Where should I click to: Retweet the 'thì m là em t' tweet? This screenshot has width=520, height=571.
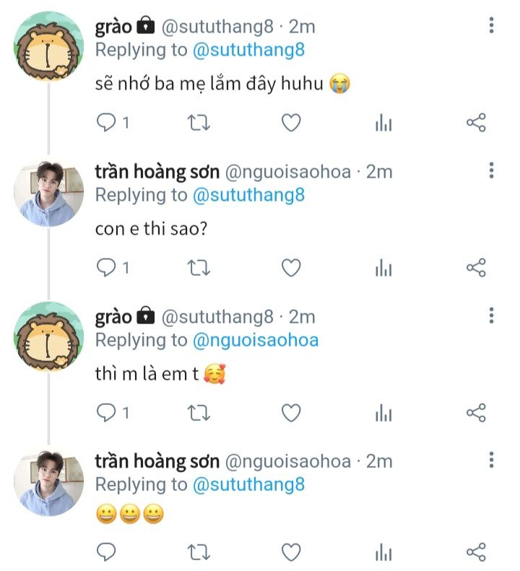click(199, 413)
